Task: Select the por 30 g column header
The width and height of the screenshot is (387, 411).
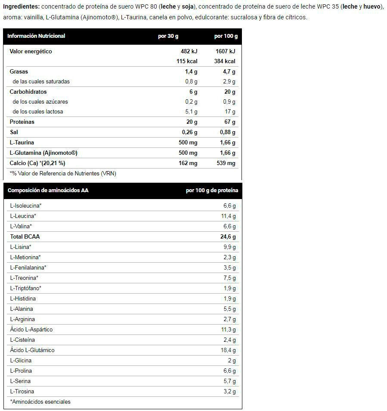Action: [168, 36]
